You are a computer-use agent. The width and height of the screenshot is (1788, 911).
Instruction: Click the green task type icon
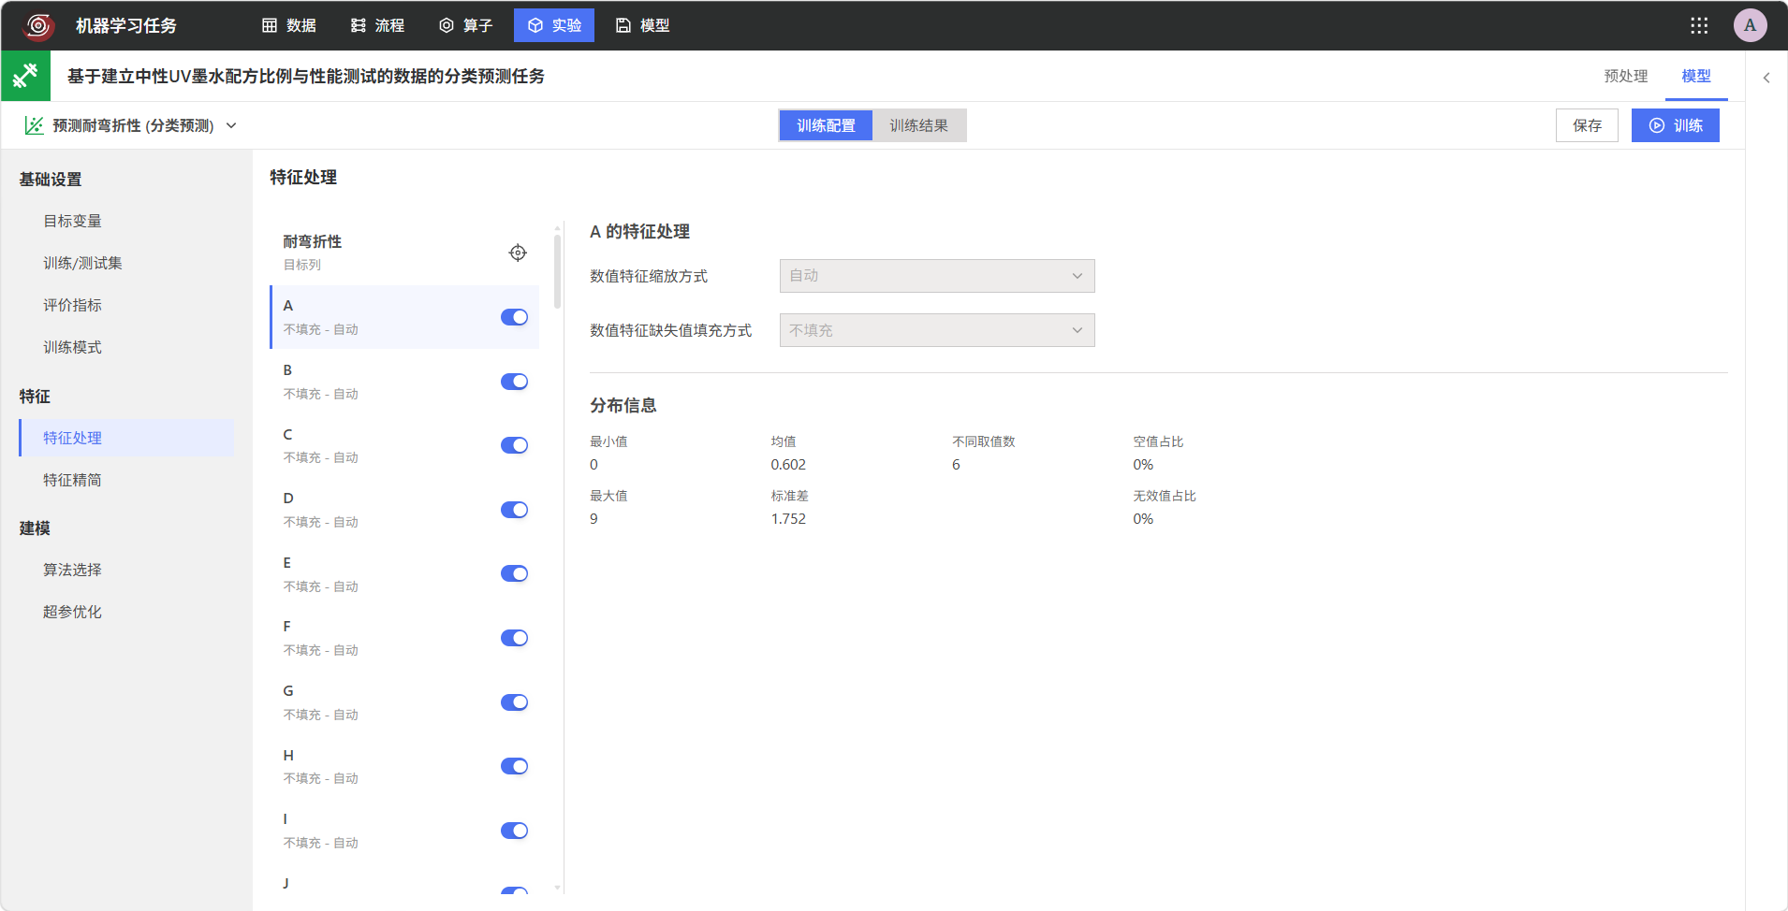click(x=25, y=76)
